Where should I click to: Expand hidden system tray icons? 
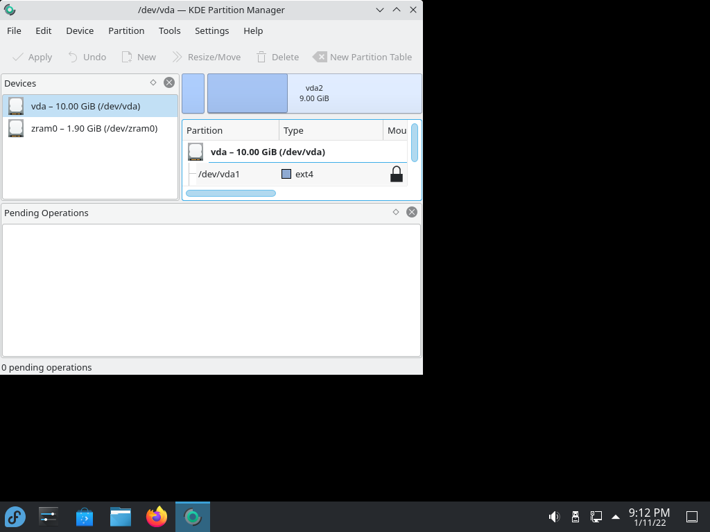[x=616, y=517]
